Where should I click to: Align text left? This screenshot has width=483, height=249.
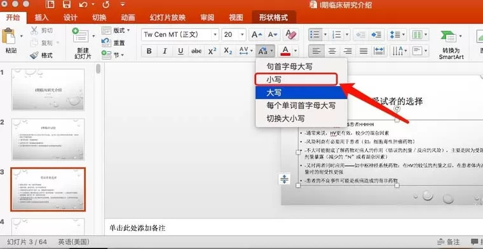click(316, 51)
